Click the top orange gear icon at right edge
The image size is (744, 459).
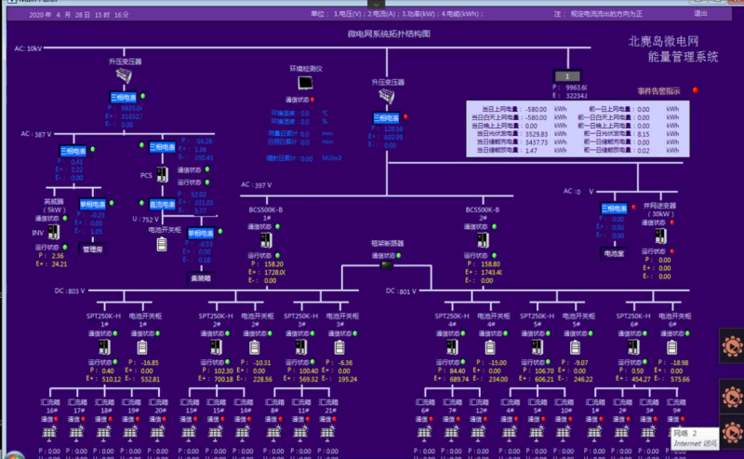(x=730, y=348)
